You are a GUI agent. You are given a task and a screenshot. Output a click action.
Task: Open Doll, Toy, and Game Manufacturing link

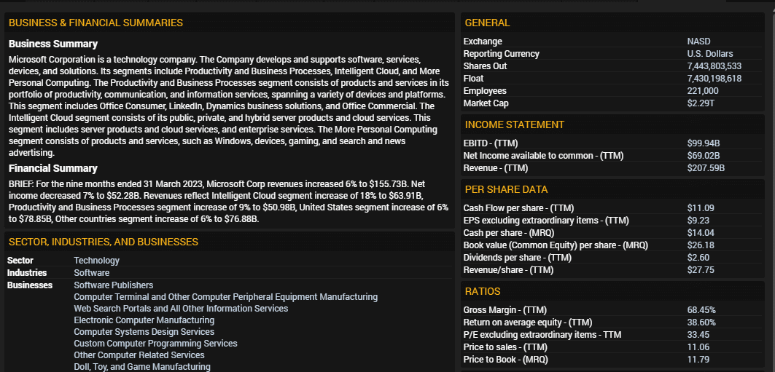tap(142, 367)
